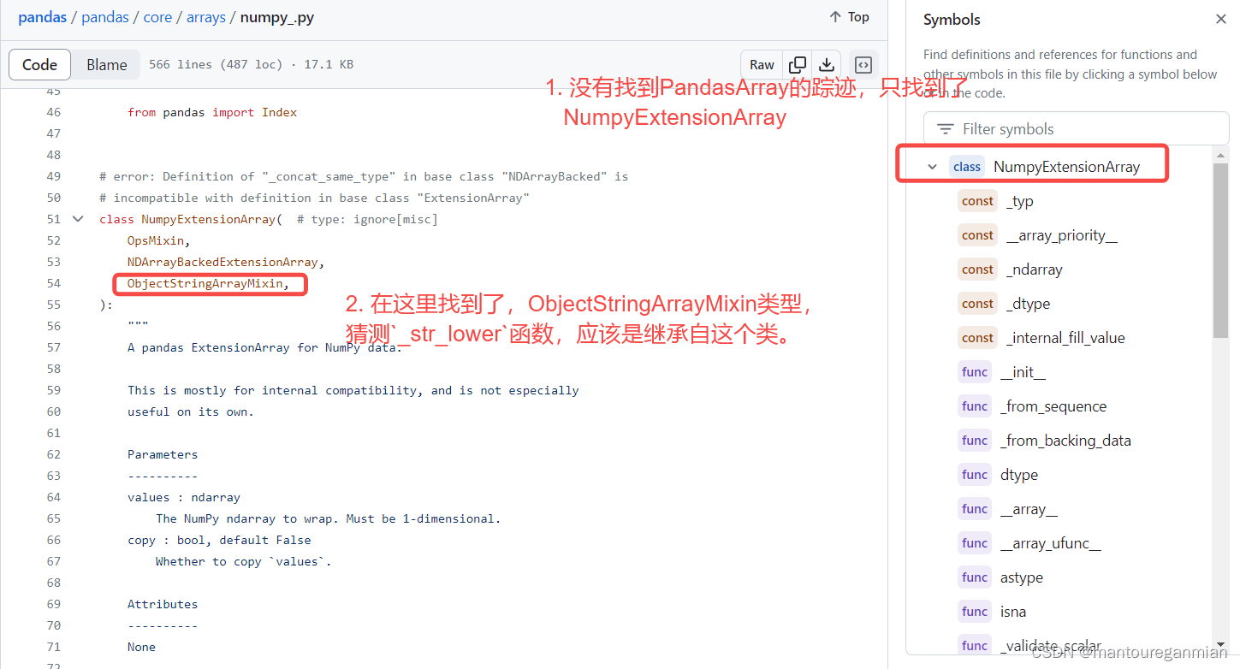Click 'Parameters' docstring heading line 62

(163, 454)
